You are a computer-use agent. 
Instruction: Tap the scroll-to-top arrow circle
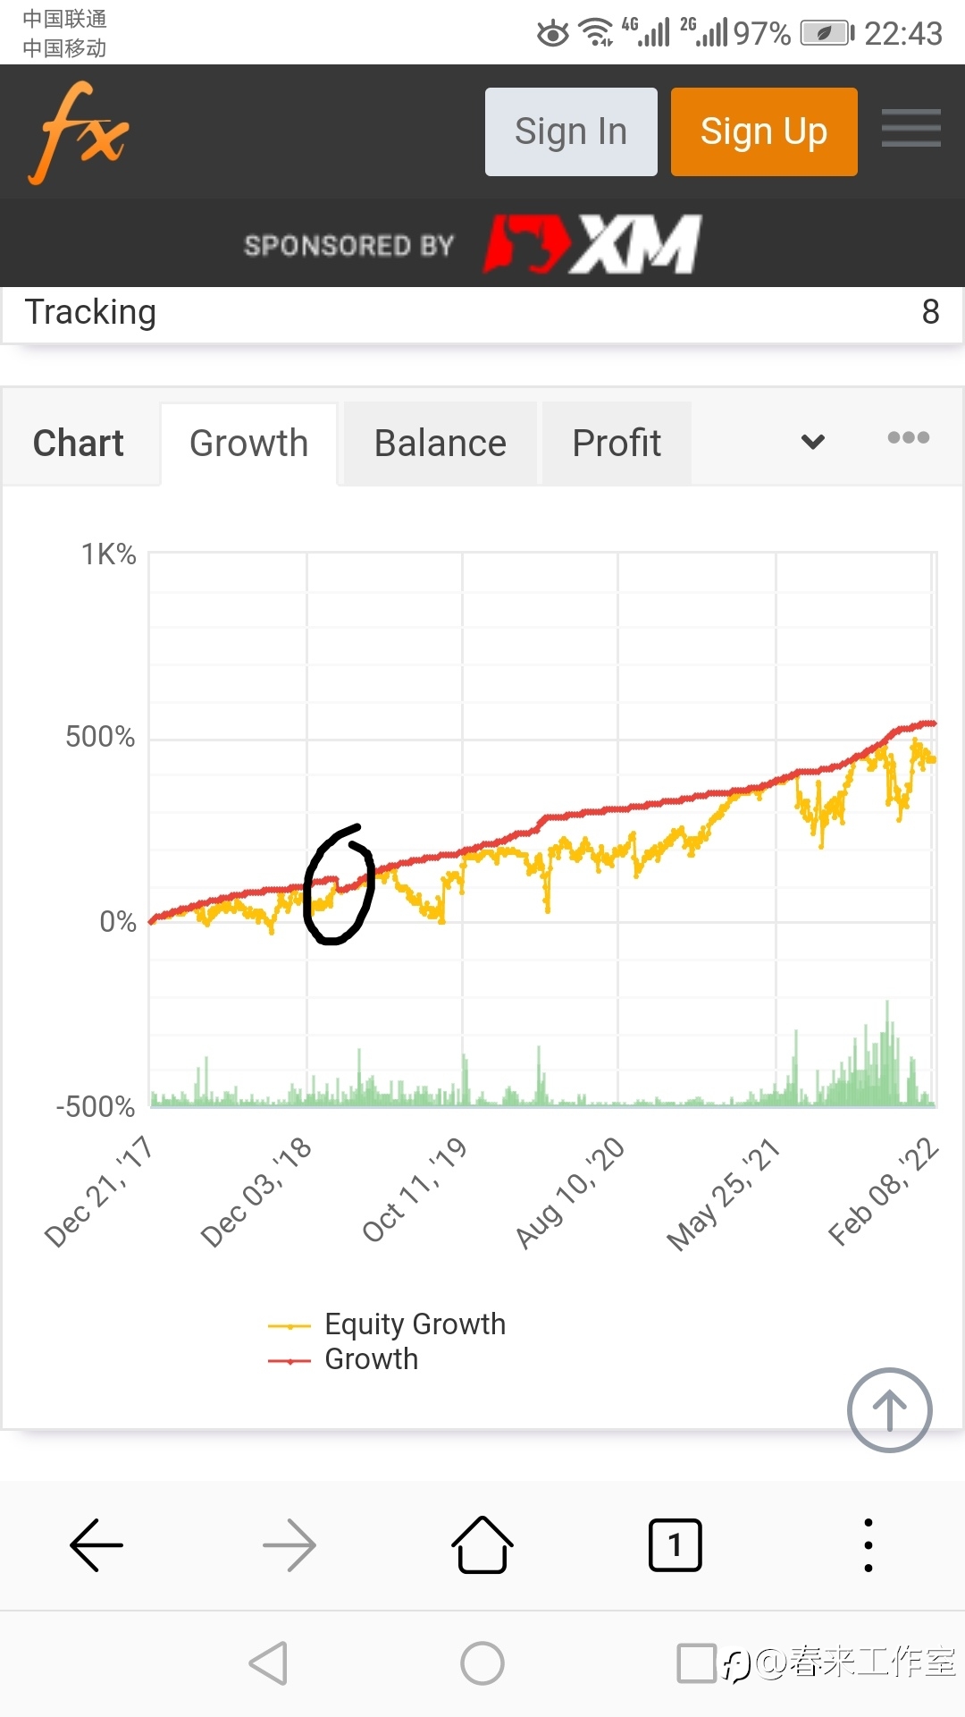(x=889, y=1410)
